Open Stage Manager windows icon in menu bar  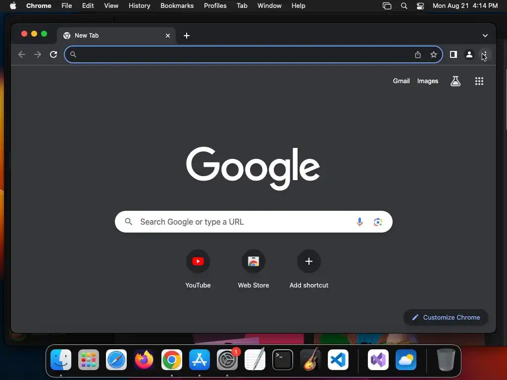coord(387,6)
